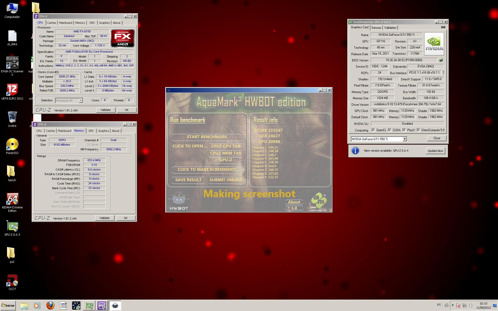Open GPU-Z.0.6.3 desktop shortcut
Viewport: 498px width, 311px height.
[x=12, y=228]
